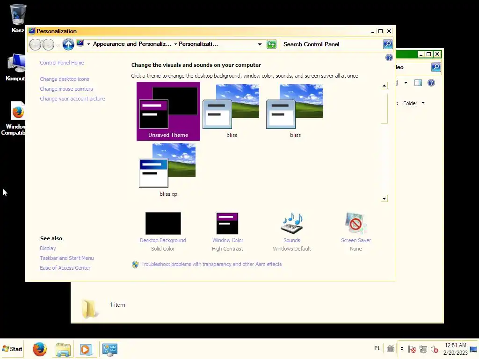Click the Window Color link text

point(228,240)
